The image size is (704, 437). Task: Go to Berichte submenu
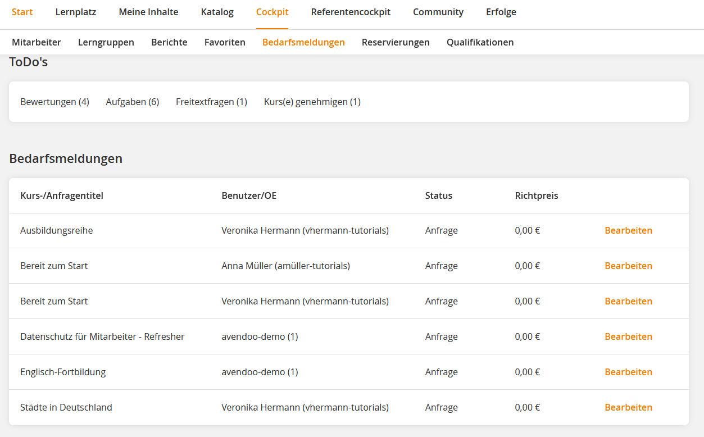[x=169, y=42]
